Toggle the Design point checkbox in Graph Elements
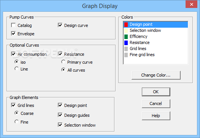 point(60,105)
